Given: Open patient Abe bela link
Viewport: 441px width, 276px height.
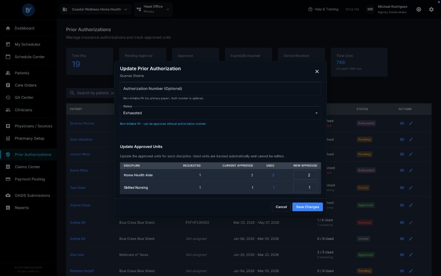Looking at the screenshot, I should [77, 254].
